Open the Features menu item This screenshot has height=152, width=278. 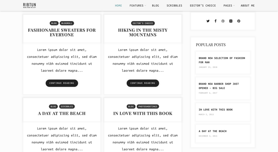click(136, 6)
